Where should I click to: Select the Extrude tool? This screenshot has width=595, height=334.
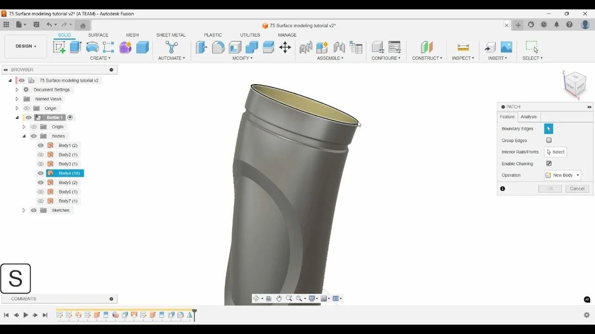pyautogui.click(x=75, y=47)
